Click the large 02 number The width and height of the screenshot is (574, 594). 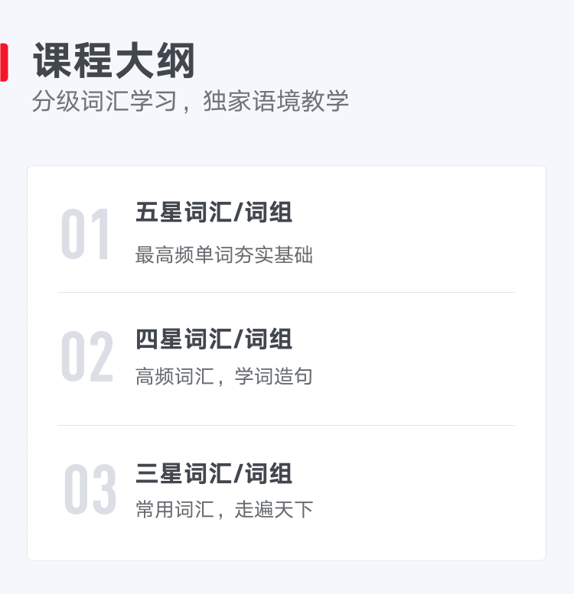coord(87,356)
